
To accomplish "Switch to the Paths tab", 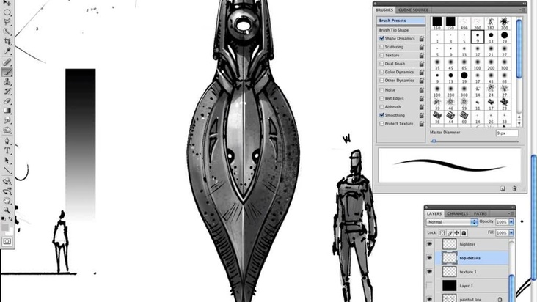I will coord(481,213).
